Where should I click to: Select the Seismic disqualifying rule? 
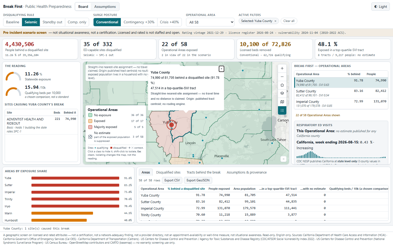point(31,22)
